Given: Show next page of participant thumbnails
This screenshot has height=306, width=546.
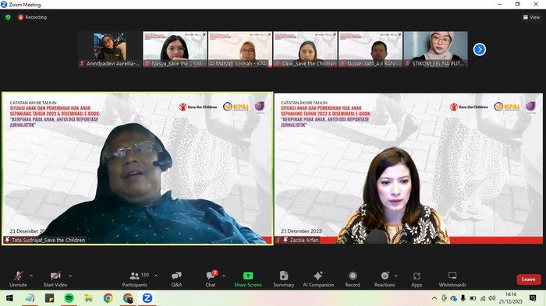Looking at the screenshot, I should click(x=480, y=49).
